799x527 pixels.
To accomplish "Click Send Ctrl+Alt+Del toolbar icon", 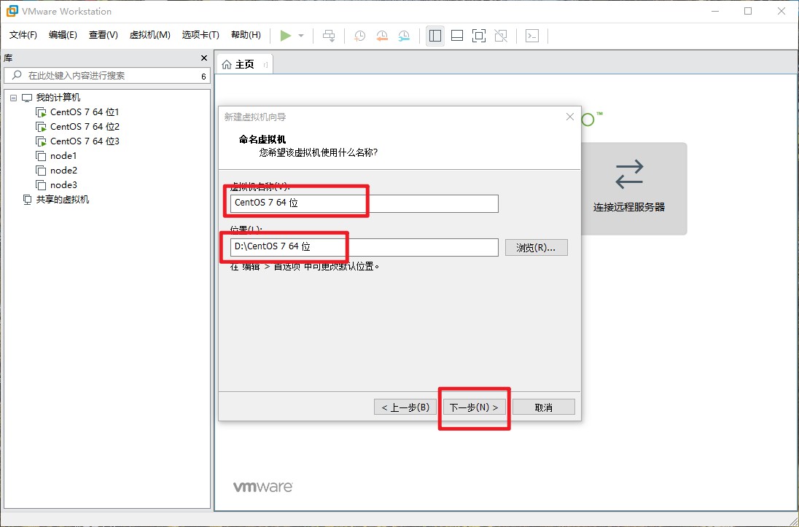I will pyautogui.click(x=330, y=36).
